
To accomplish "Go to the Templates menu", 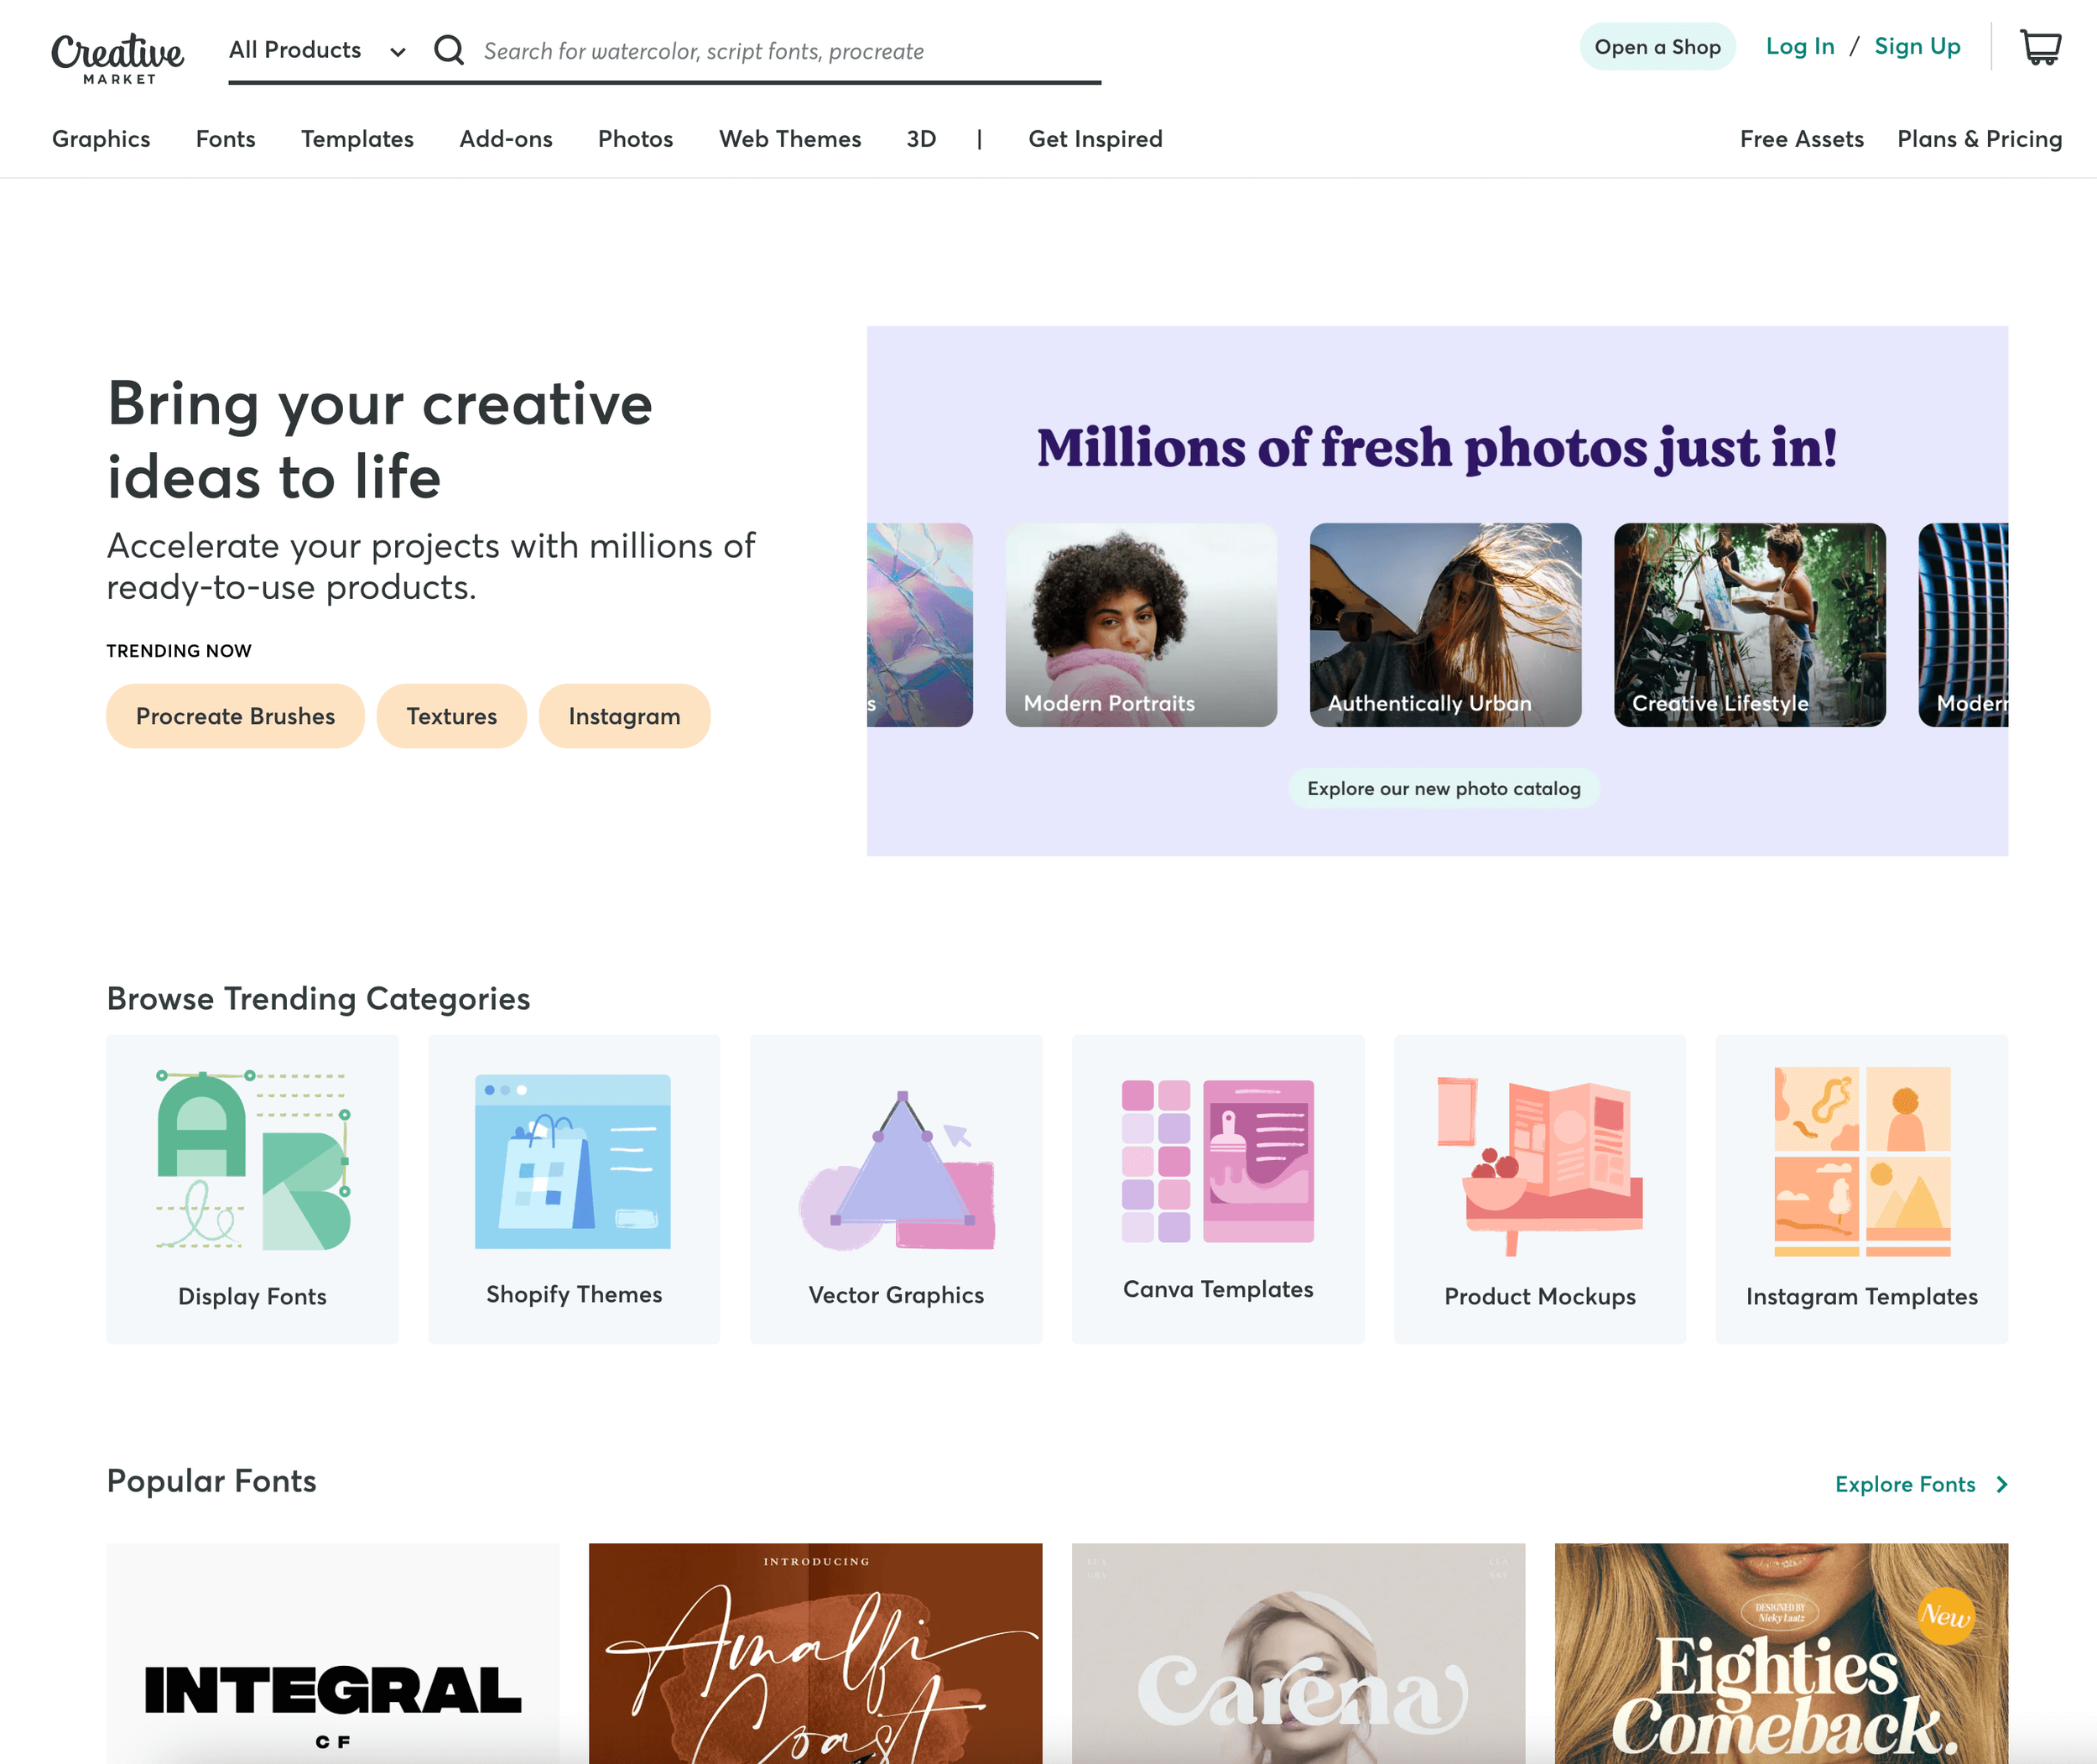I will click(357, 139).
